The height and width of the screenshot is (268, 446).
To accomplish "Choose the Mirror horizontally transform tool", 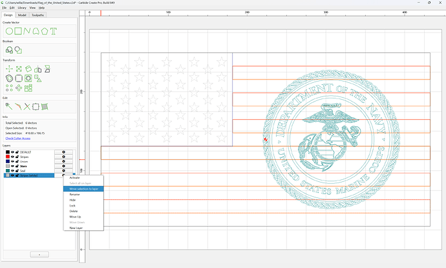I will click(38, 69).
